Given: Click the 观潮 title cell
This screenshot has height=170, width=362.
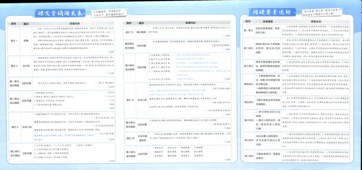Looking at the screenshot, I should [26, 40].
